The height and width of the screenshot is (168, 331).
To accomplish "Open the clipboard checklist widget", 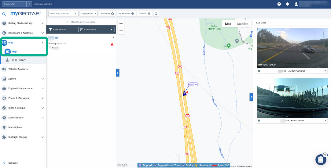I will click(321, 159).
